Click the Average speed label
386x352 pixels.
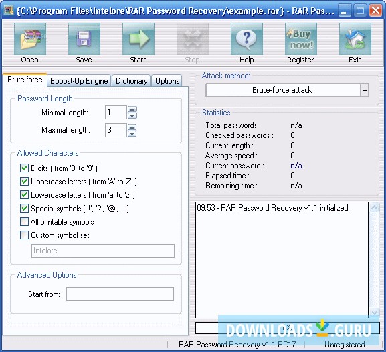coord(231,156)
